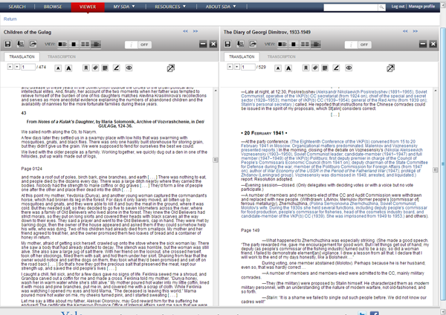Add note in Children of the Gulag

[105, 68]
